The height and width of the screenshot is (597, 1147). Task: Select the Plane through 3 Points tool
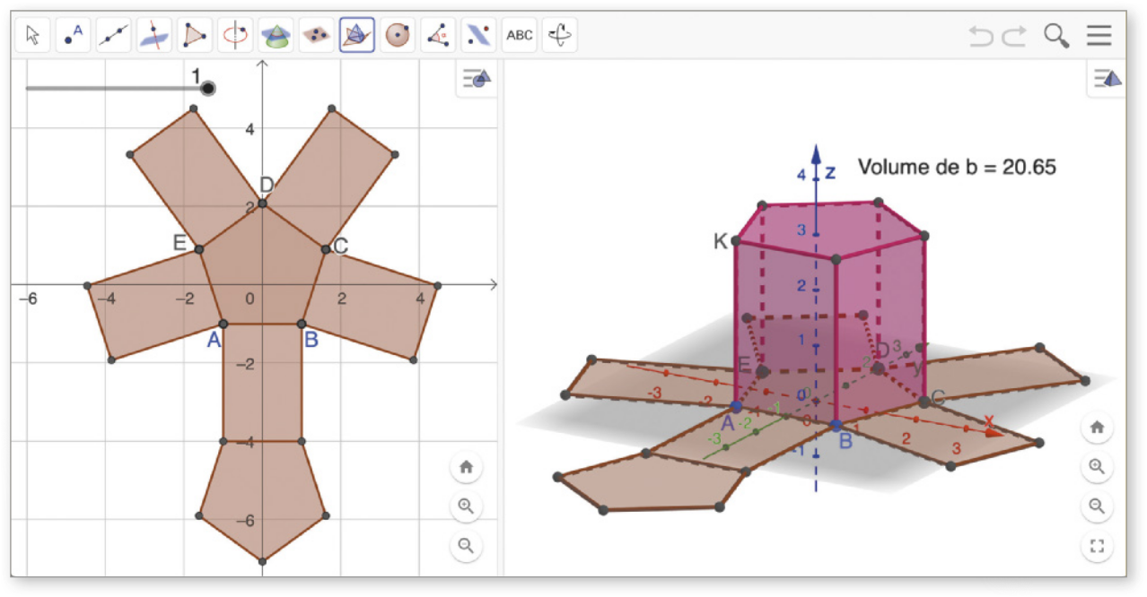pyautogui.click(x=316, y=35)
